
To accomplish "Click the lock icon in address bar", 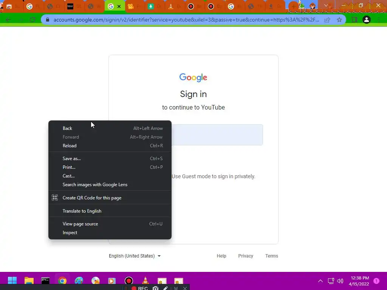I will 48,20.
